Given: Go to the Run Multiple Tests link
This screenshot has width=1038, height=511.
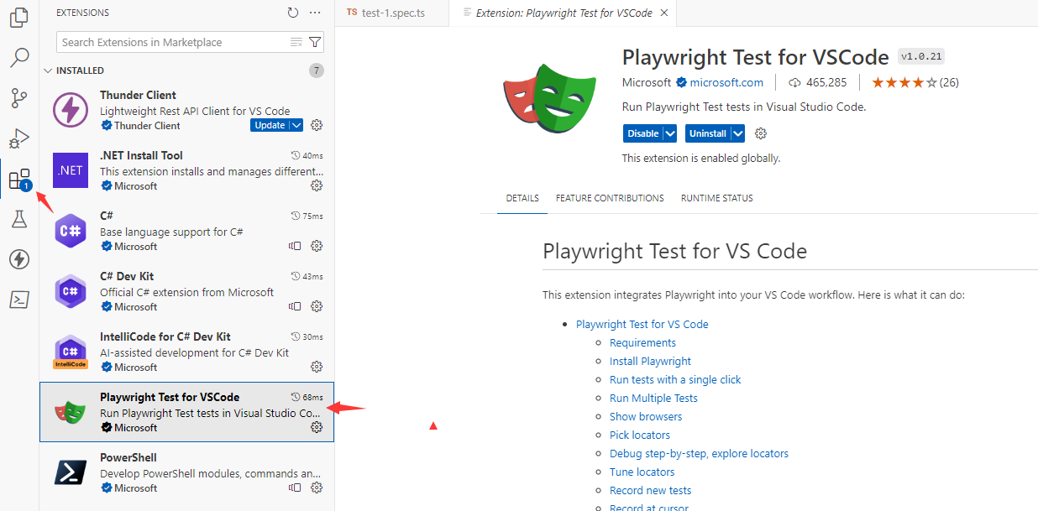Looking at the screenshot, I should (653, 398).
